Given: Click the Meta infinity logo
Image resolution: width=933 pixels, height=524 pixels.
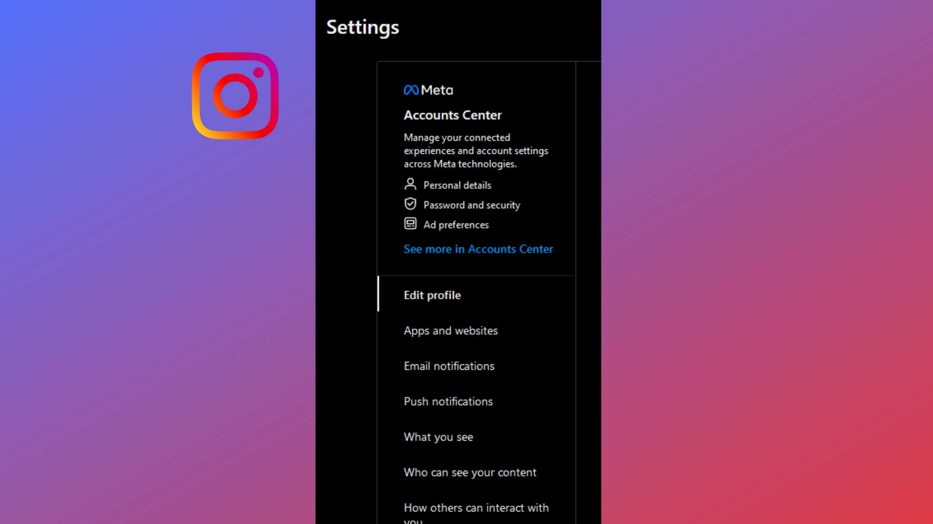Looking at the screenshot, I should pos(411,90).
